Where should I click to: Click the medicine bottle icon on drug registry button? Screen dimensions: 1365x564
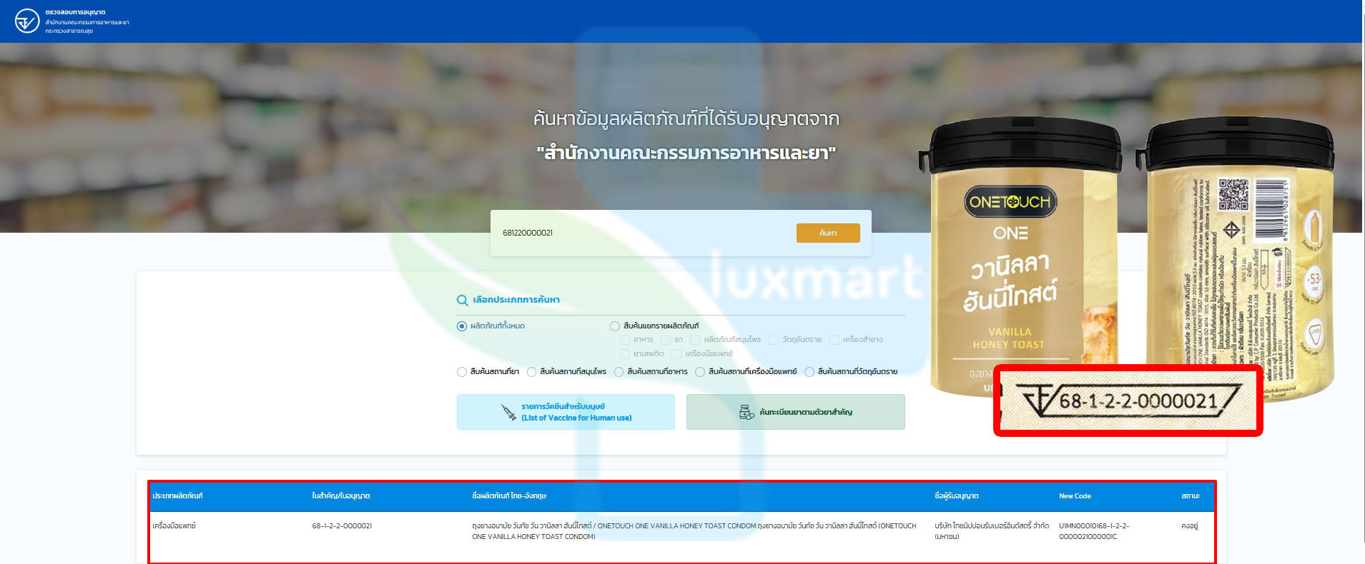click(746, 412)
